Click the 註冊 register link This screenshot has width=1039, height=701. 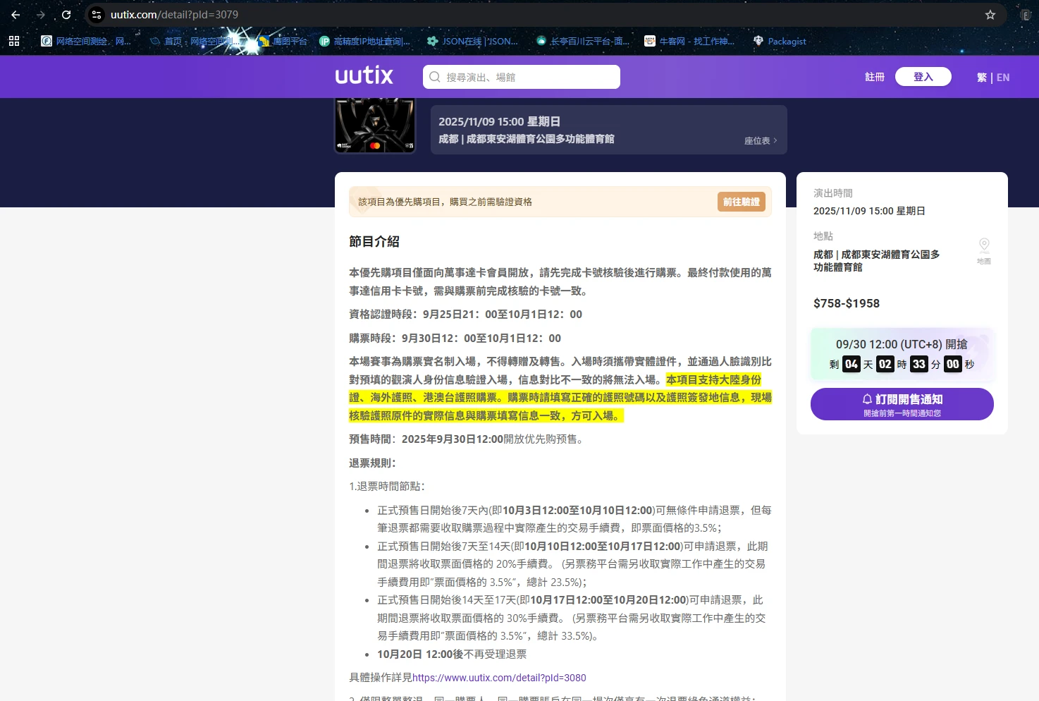tap(874, 77)
